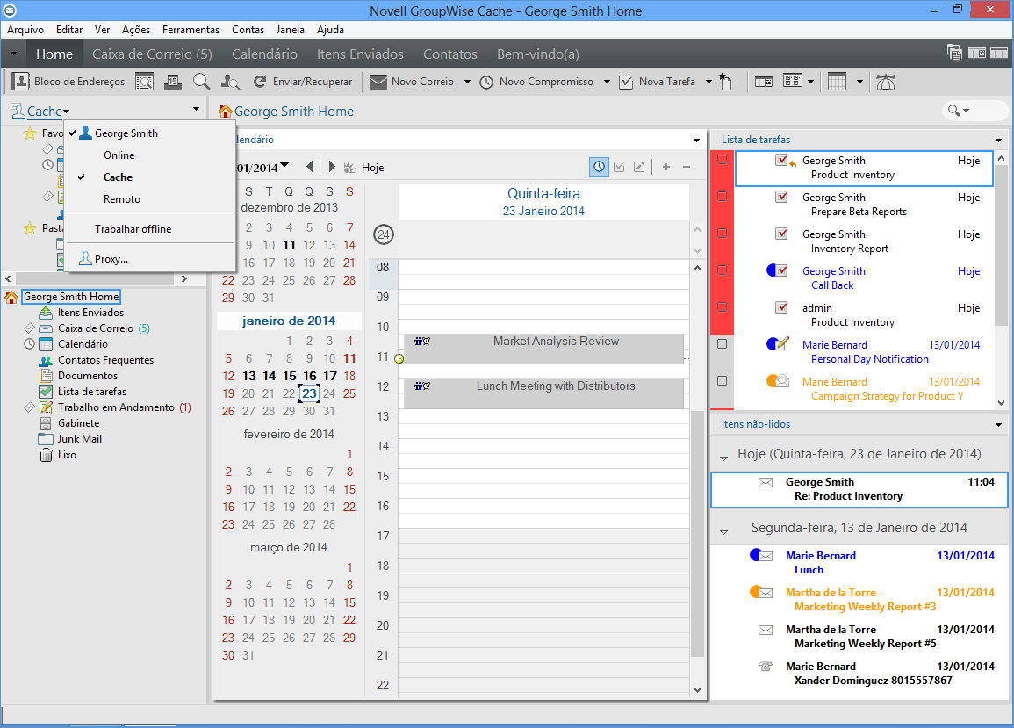This screenshot has width=1014, height=728.
Task: Open the Lista de tarefas panel dropdown
Action: (998, 140)
